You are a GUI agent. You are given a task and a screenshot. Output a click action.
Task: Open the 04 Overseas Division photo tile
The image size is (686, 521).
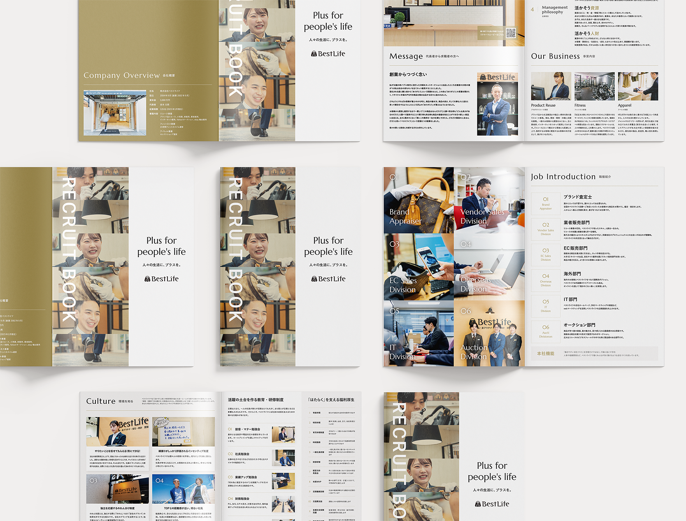click(x=489, y=267)
